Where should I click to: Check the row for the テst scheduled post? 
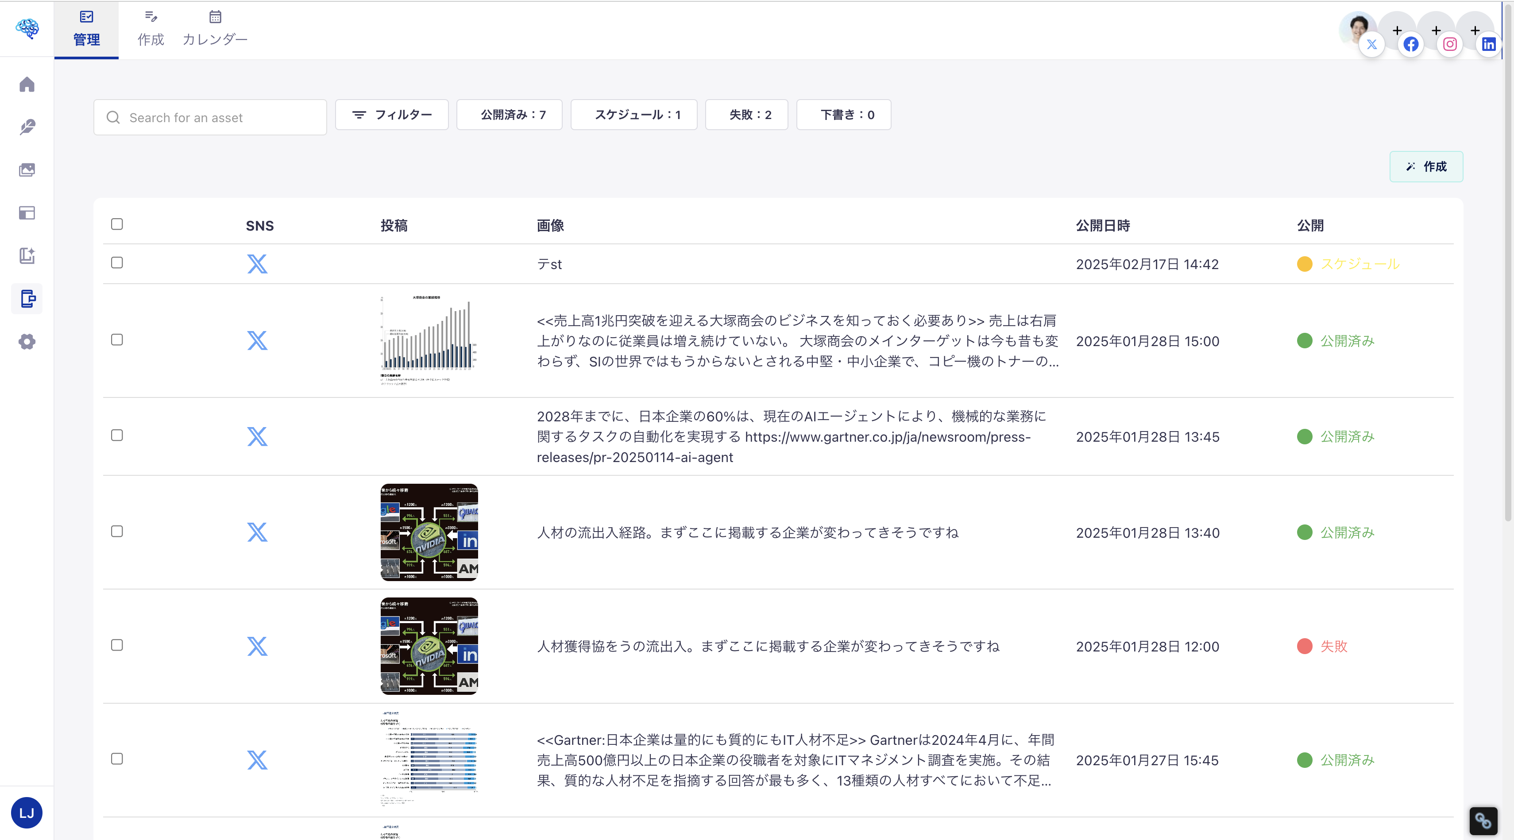(x=116, y=263)
